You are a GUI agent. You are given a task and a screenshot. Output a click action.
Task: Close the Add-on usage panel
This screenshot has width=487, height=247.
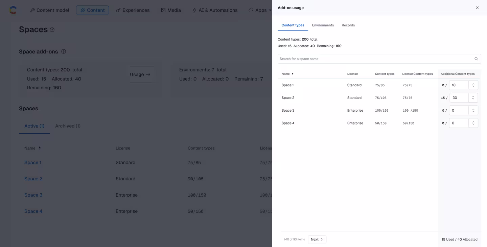(477, 8)
